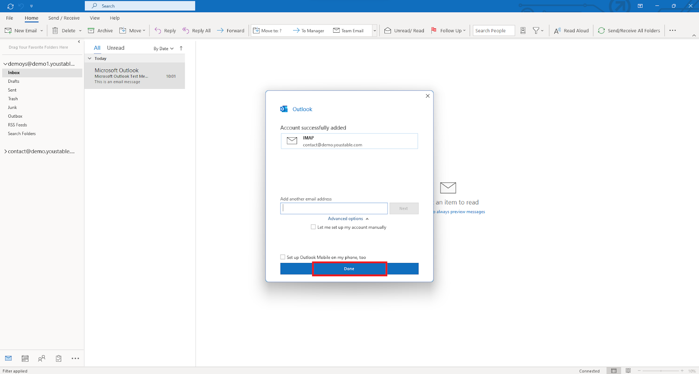Screen dimensions: 699x374
Task: Click the Send/Receive sync icon in title bar
Action: pos(10,6)
